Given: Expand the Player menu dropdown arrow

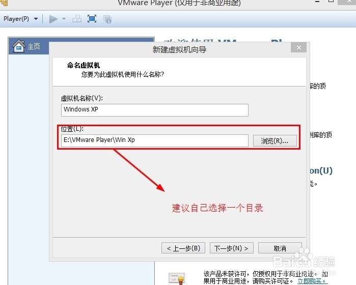Looking at the screenshot, I should pyautogui.click(x=36, y=19).
